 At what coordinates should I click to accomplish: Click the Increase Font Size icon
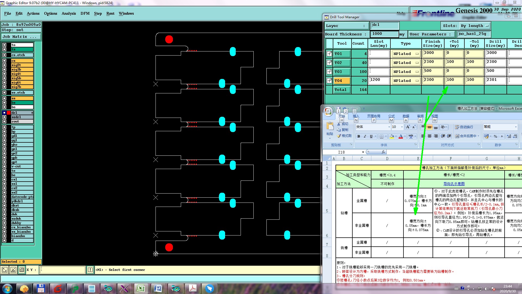408,127
